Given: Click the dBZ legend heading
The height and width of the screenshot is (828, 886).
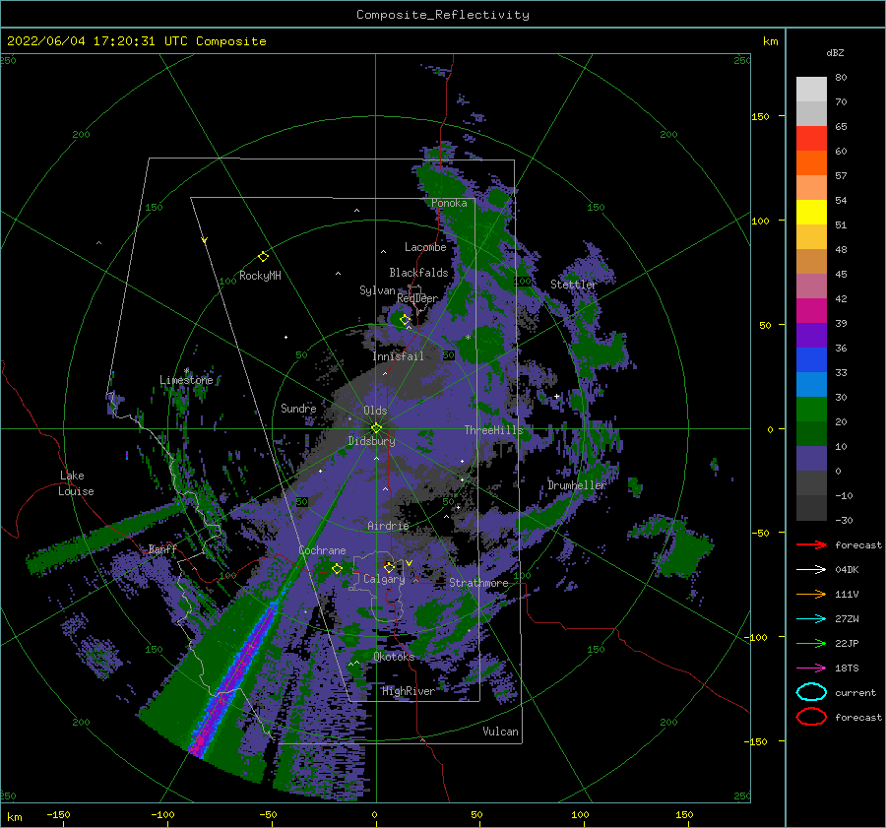Looking at the screenshot, I should pos(835,52).
